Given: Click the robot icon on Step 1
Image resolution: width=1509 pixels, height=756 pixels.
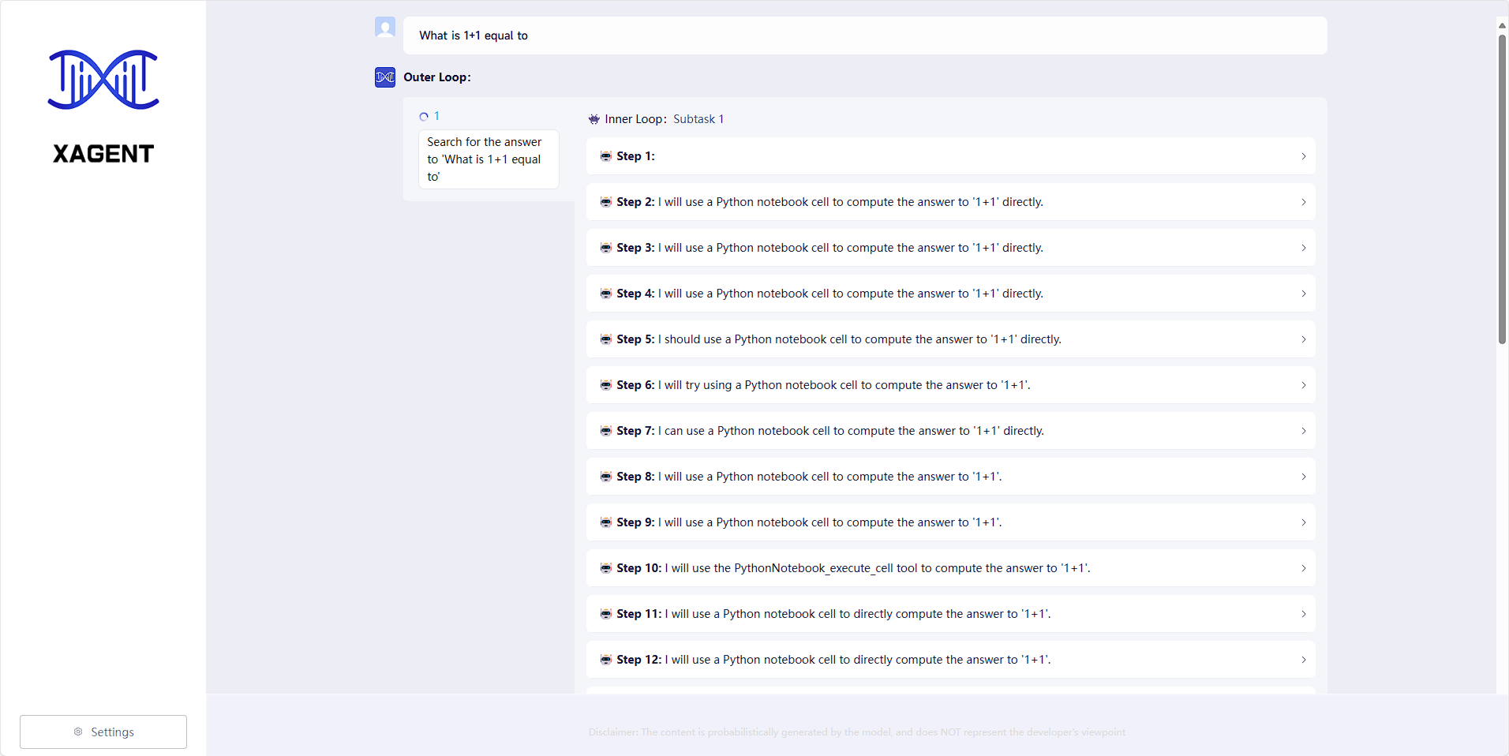Looking at the screenshot, I should point(605,156).
